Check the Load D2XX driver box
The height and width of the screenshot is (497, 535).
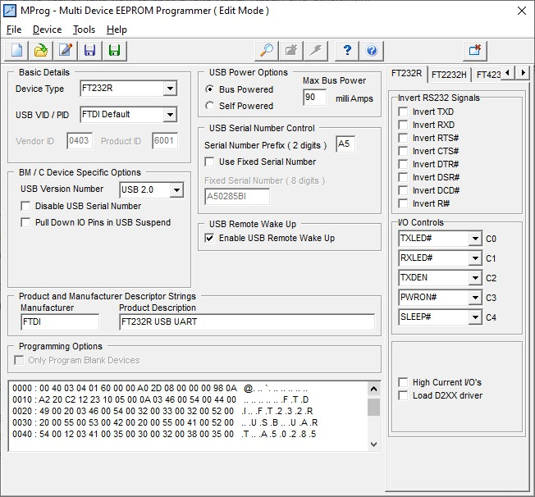pyautogui.click(x=403, y=395)
